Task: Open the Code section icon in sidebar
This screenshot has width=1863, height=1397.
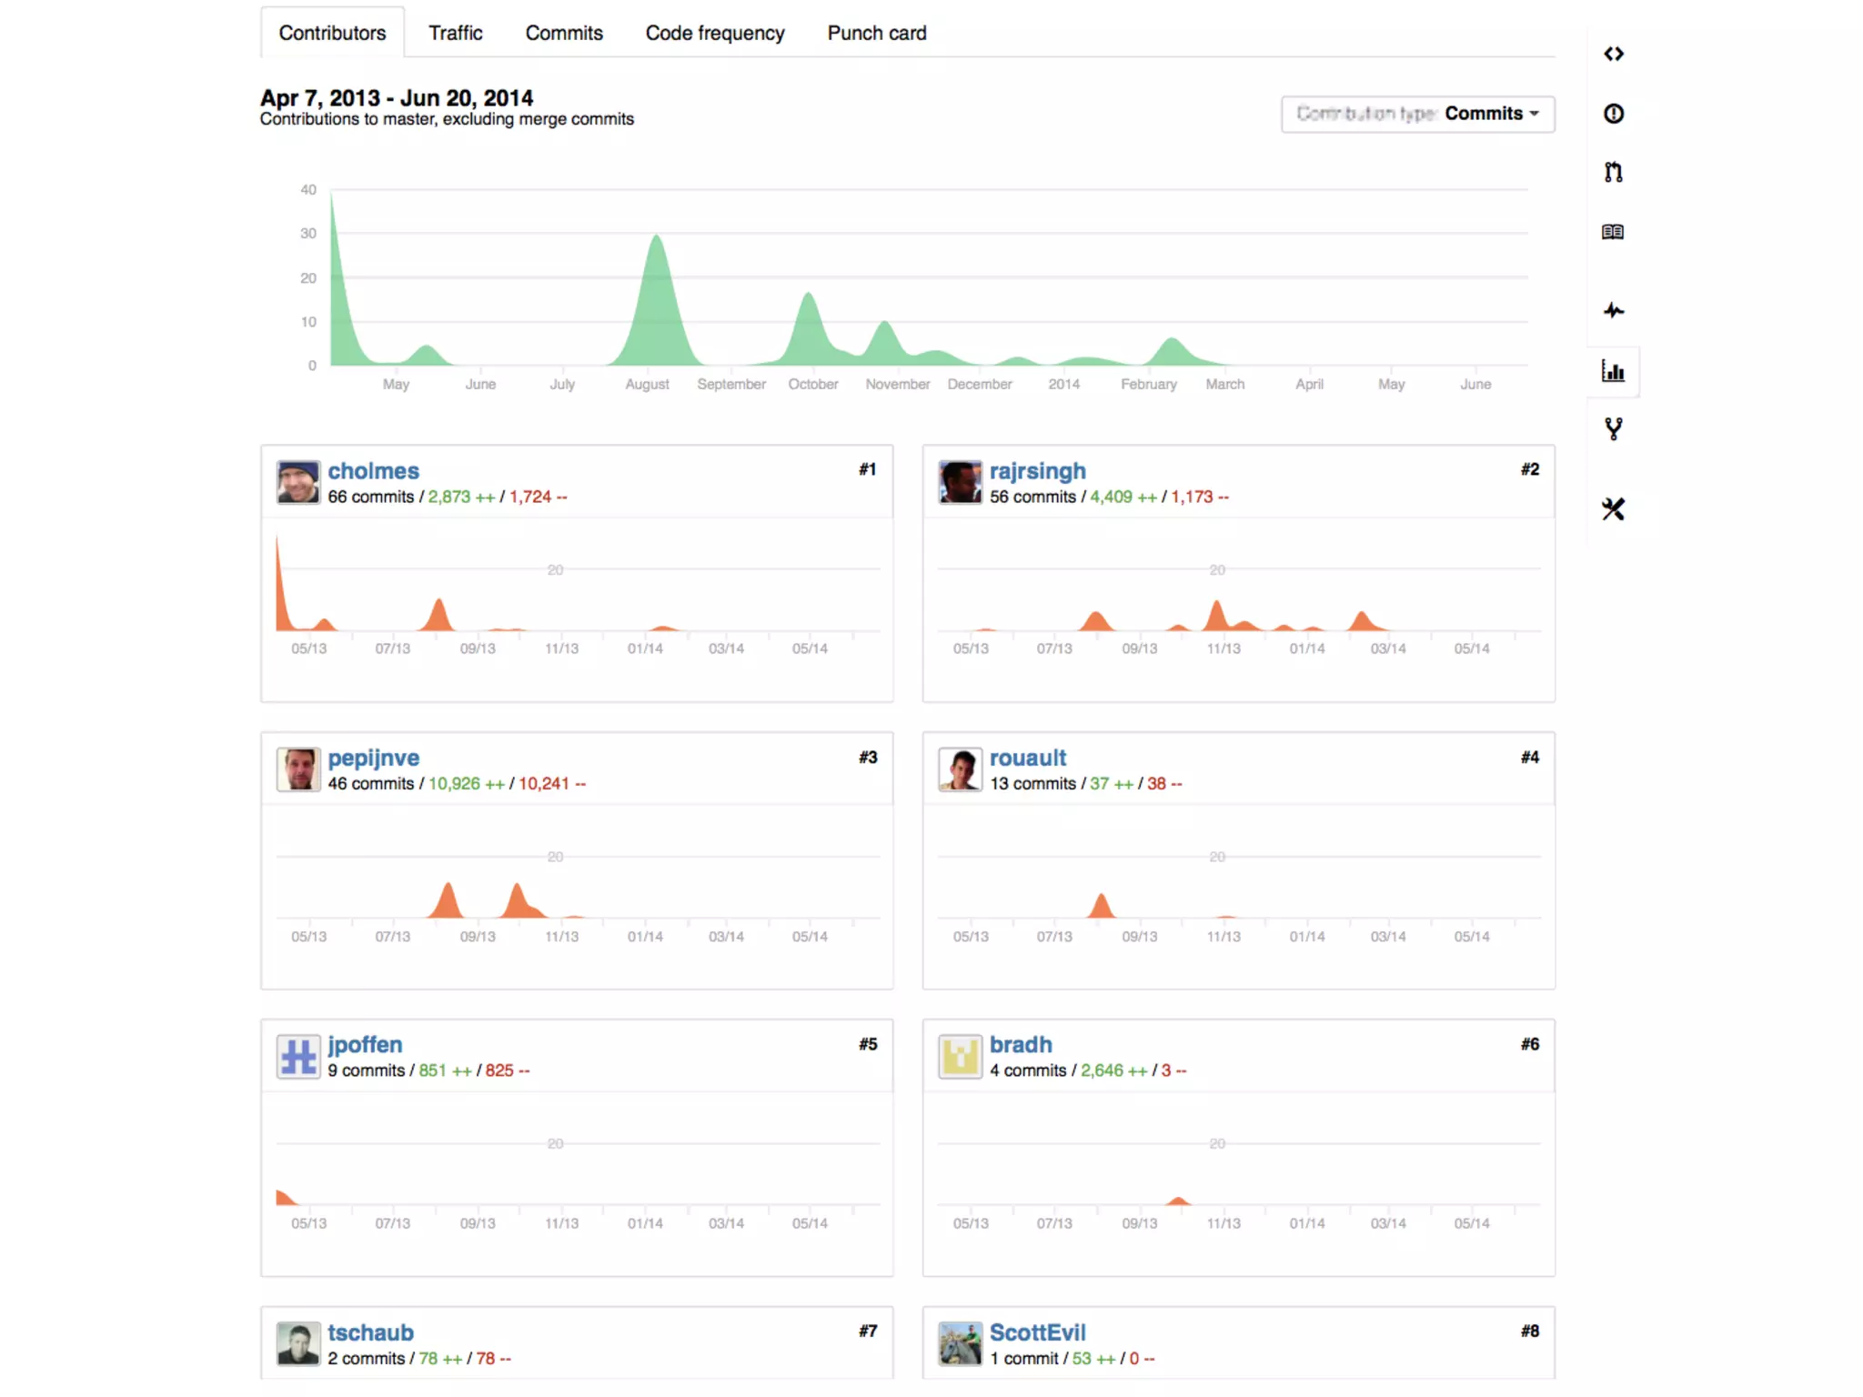Action: [x=1613, y=55]
